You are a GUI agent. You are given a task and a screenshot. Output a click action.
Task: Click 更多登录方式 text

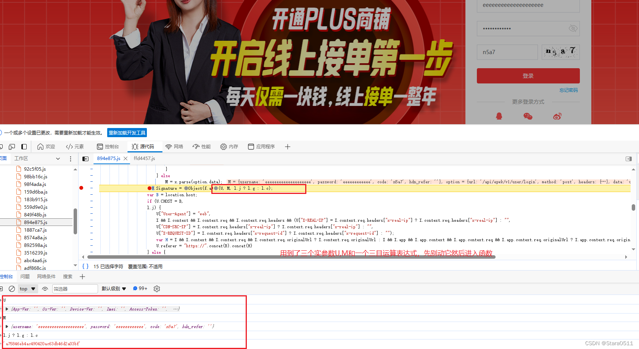[528, 102]
